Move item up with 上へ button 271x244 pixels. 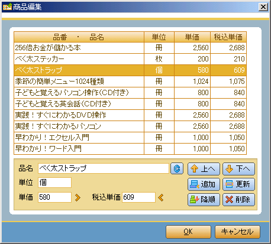click(204, 169)
